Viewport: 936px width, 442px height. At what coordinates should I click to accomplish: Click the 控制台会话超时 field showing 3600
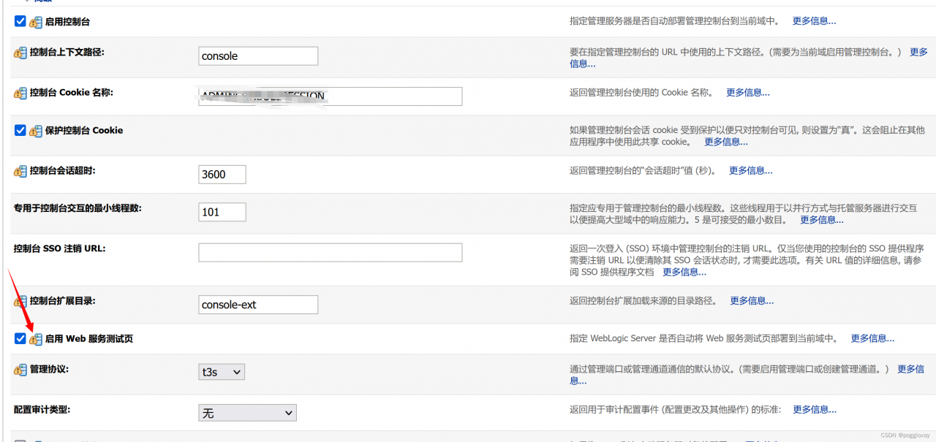click(x=222, y=174)
